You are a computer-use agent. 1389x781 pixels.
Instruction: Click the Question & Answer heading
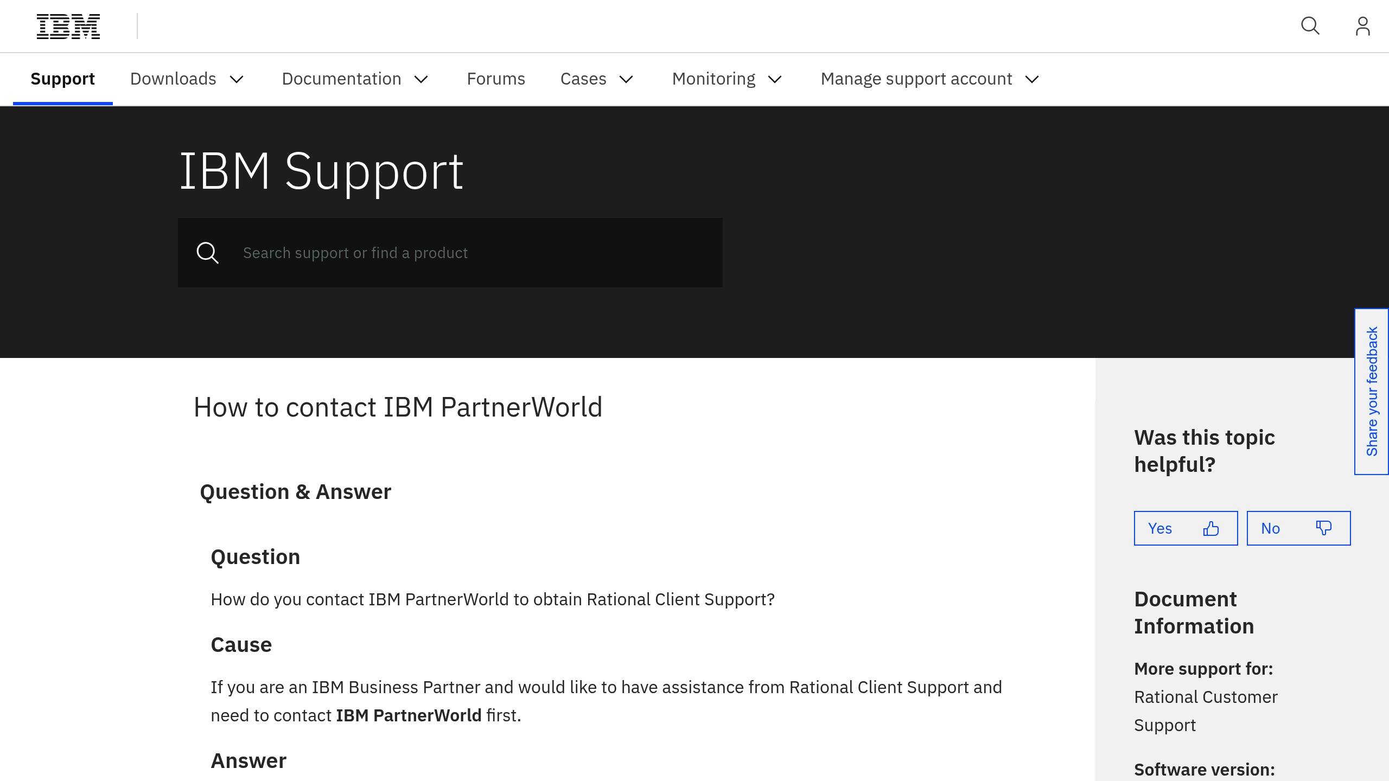(x=296, y=492)
